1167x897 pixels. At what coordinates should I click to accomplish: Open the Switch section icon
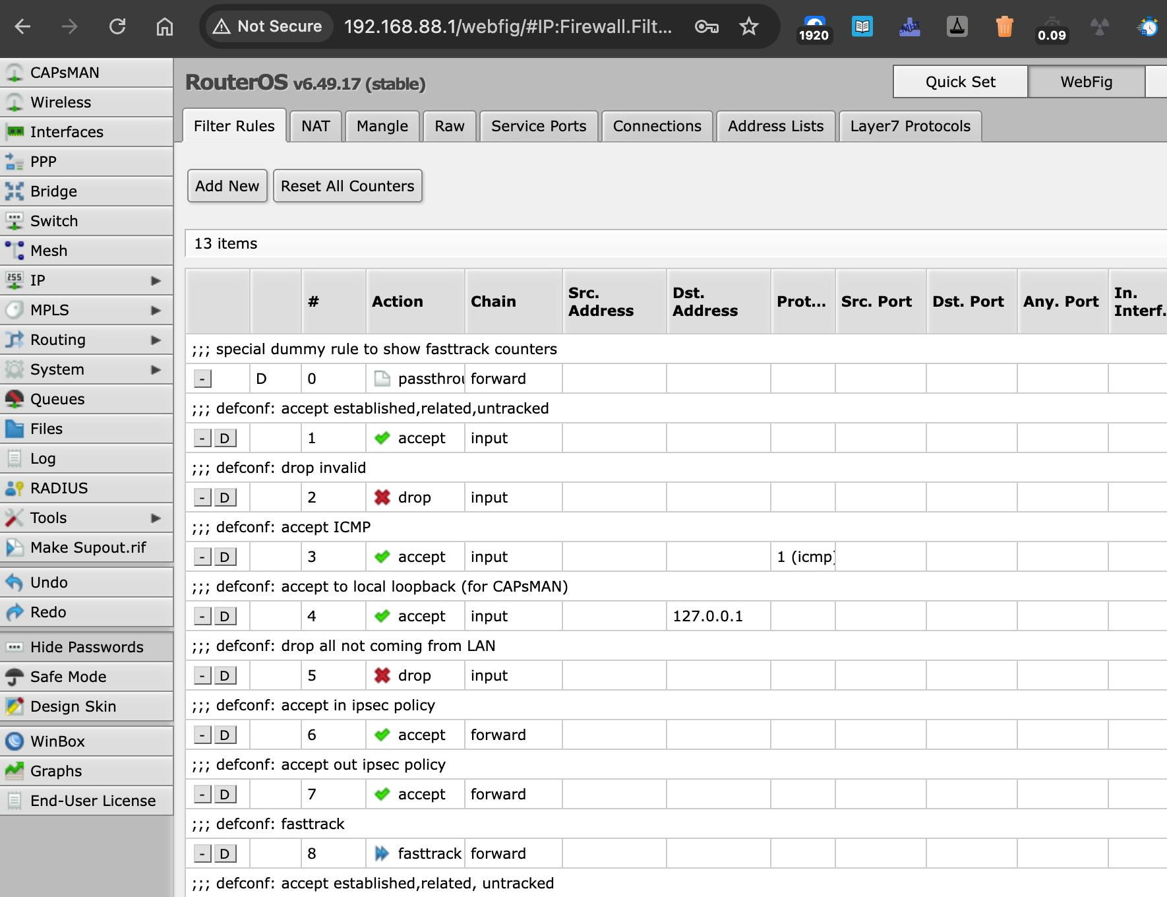14,221
